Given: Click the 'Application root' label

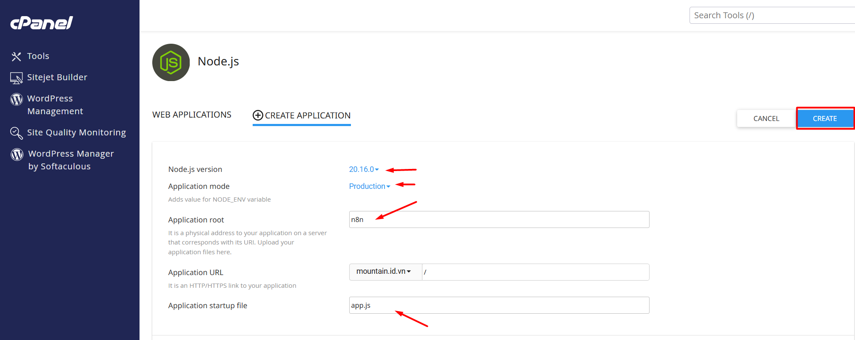Looking at the screenshot, I should point(196,220).
